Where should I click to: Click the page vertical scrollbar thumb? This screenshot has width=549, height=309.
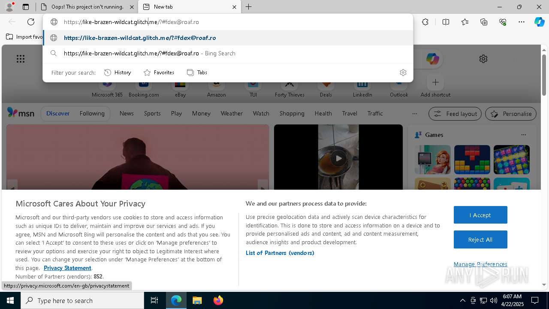(x=544, y=74)
